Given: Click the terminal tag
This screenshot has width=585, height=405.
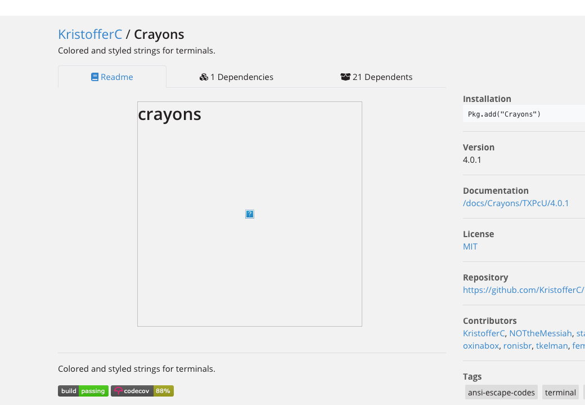Looking at the screenshot, I should 560,392.
